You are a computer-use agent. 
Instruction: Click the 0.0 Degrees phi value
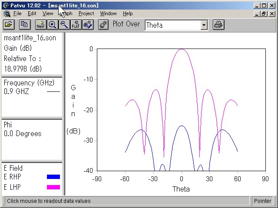click(x=23, y=133)
